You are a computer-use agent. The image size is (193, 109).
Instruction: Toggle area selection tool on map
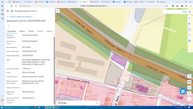(x=189, y=29)
